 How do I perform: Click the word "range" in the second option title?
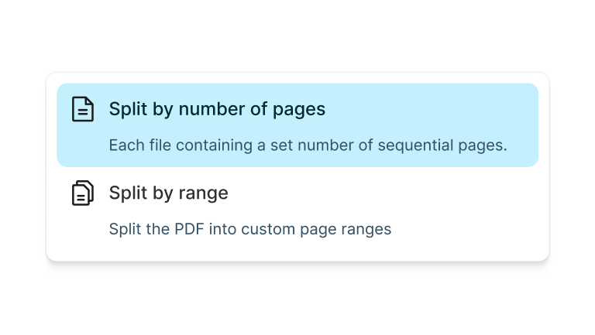point(204,193)
